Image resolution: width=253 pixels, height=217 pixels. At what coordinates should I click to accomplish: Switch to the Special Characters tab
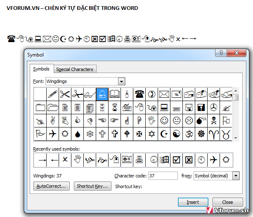75,69
